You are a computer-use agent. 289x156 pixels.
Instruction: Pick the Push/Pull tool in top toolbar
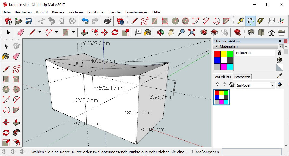click(x=84, y=32)
